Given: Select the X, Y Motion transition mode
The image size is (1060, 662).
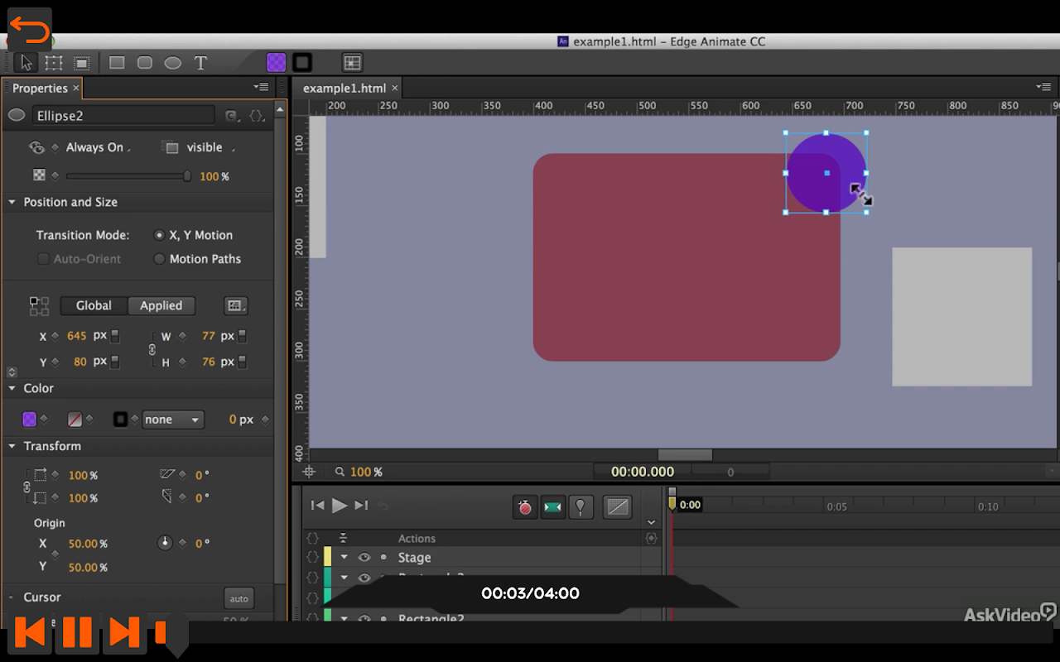Looking at the screenshot, I should point(160,235).
